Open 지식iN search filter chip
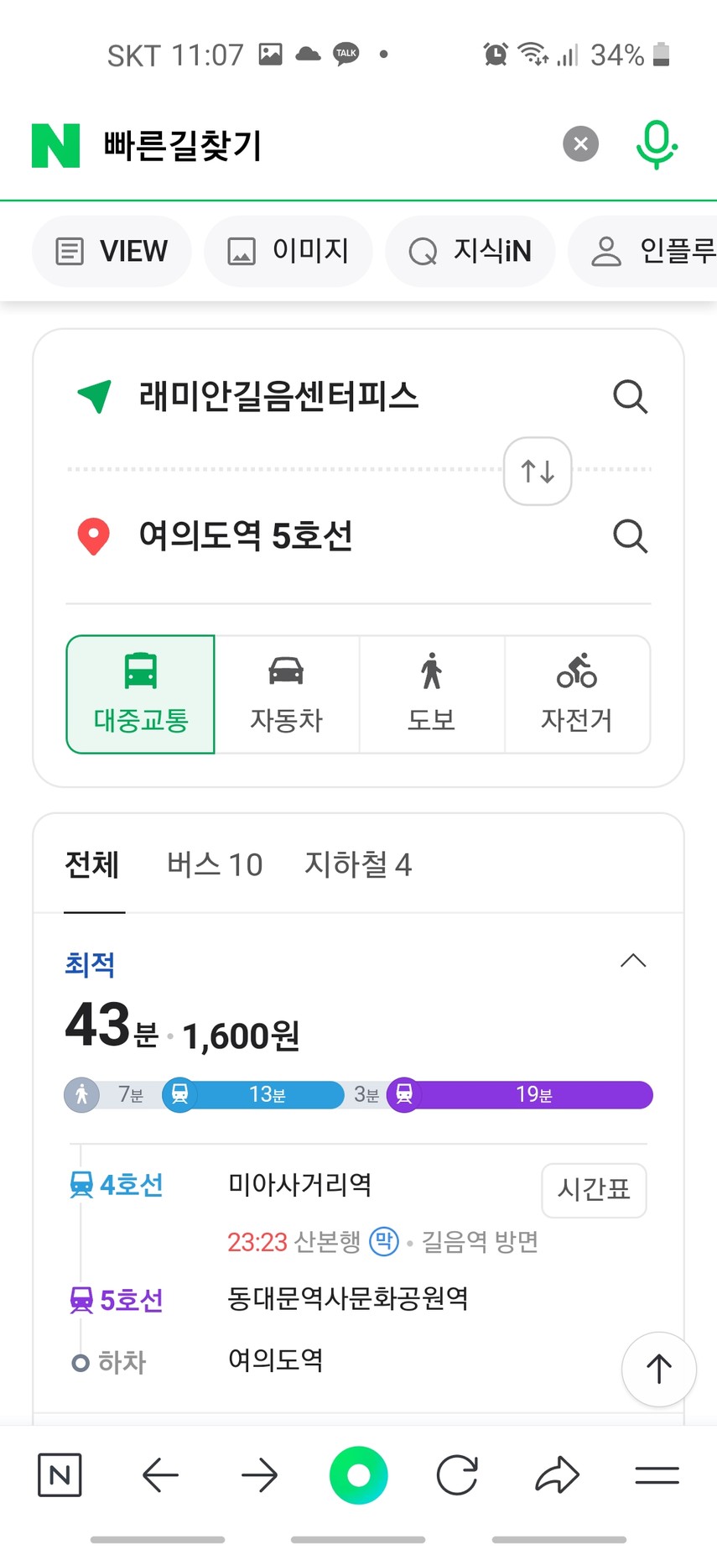 coord(470,251)
